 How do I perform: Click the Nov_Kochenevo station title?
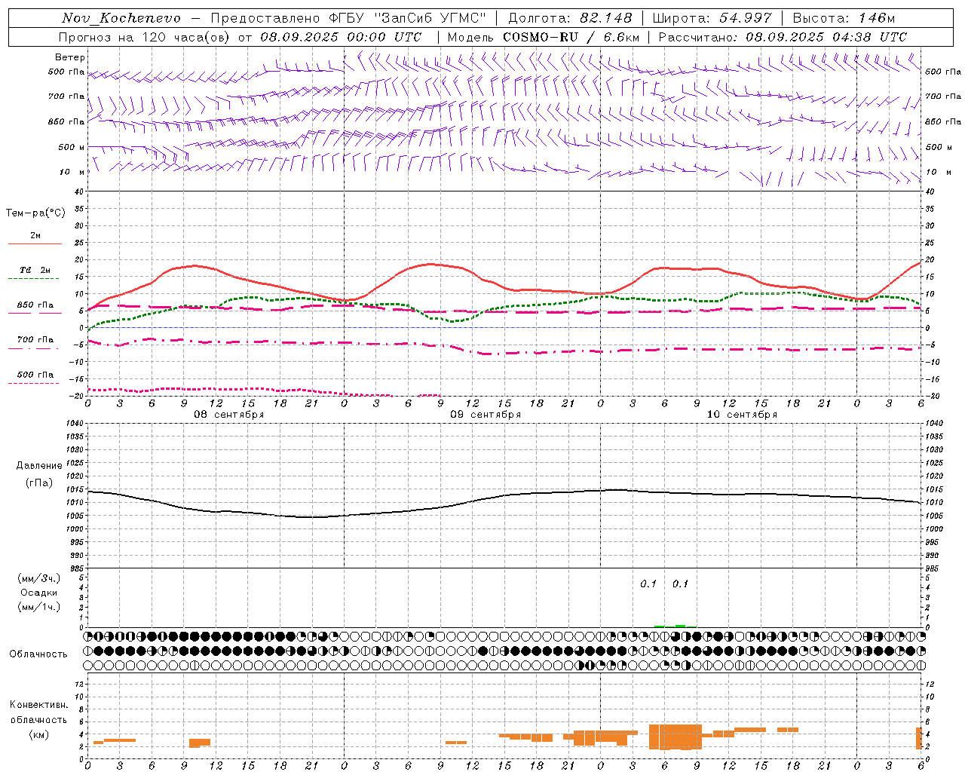(121, 18)
